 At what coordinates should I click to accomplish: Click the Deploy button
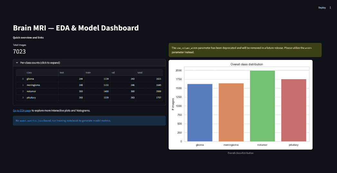tap(322, 8)
